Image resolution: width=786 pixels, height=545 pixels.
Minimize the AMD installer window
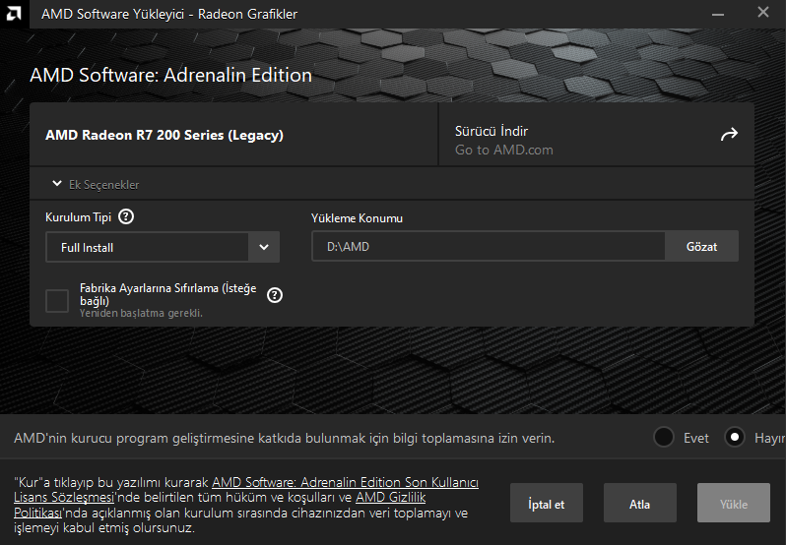click(x=718, y=14)
